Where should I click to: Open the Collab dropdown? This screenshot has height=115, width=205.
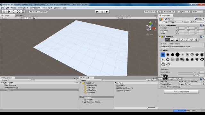[150, 11]
